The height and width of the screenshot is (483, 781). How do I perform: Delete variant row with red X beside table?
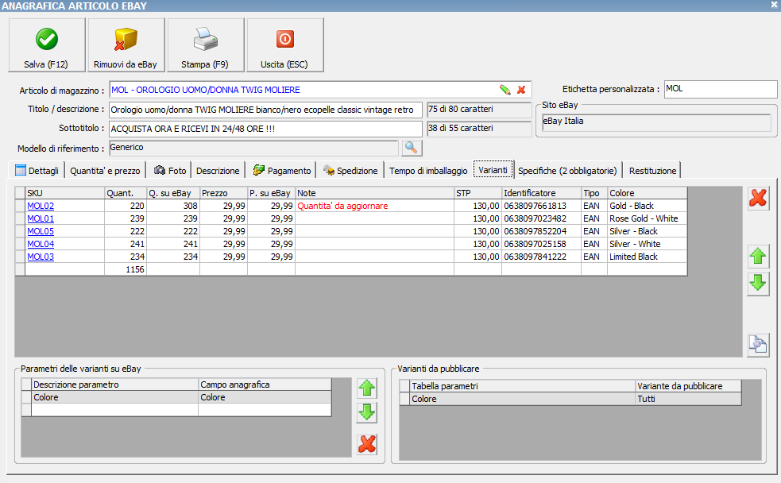(x=758, y=199)
